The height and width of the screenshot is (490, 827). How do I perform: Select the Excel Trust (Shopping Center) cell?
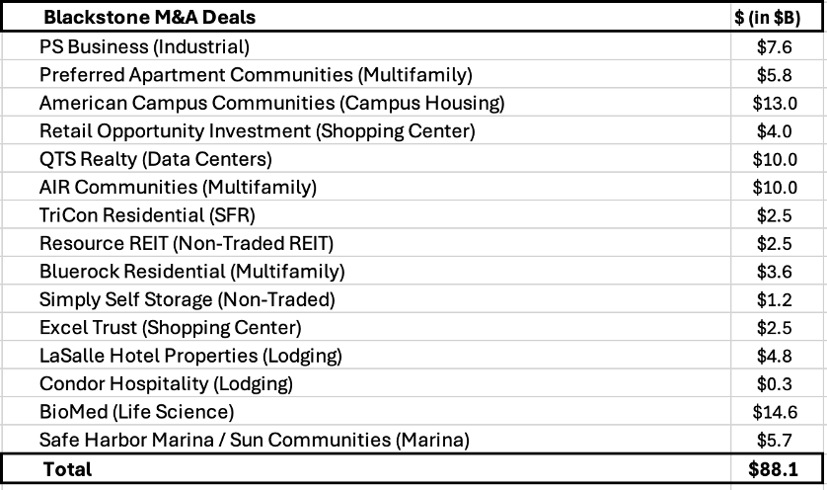(366, 327)
